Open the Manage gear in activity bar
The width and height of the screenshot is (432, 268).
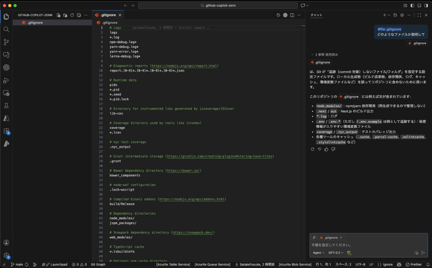point(6,255)
